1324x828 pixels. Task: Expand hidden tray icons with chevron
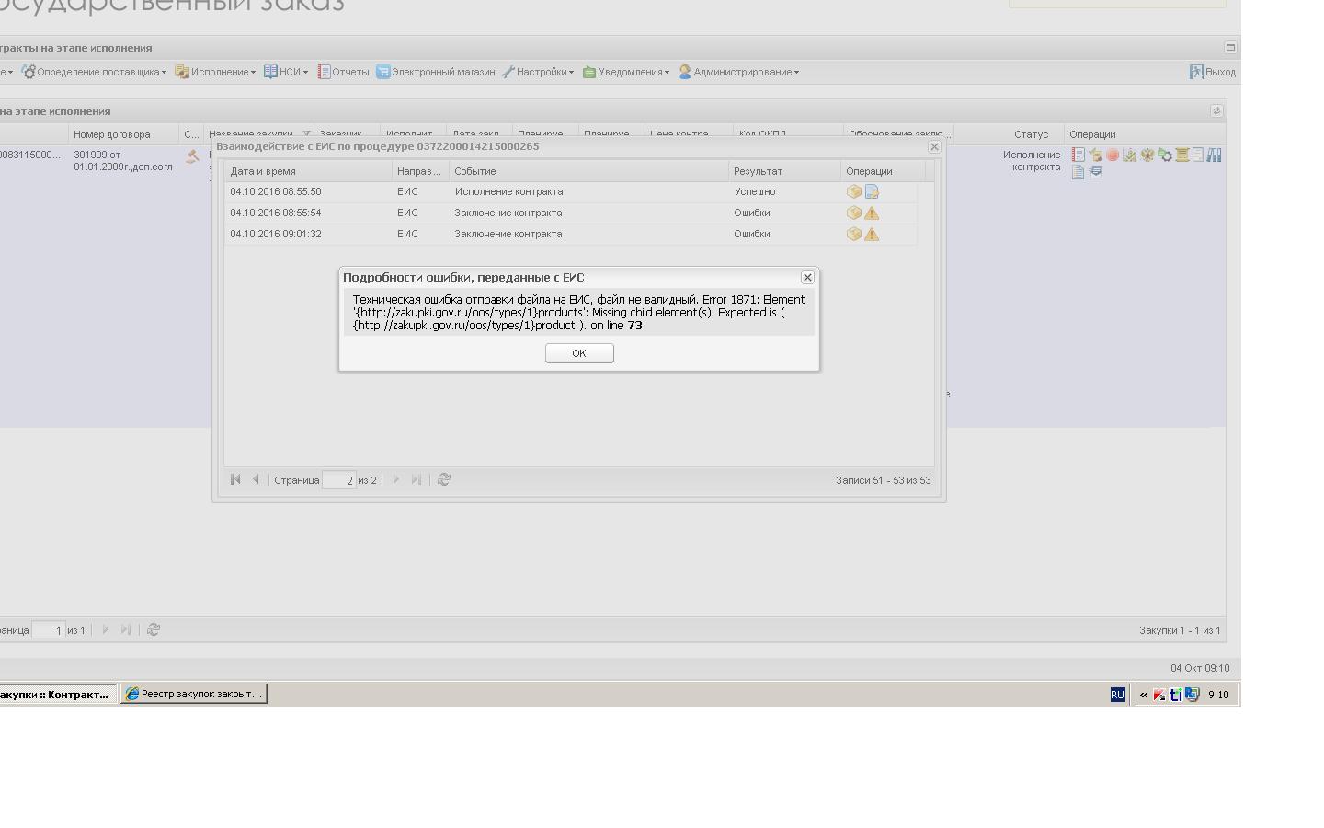click(x=1144, y=695)
